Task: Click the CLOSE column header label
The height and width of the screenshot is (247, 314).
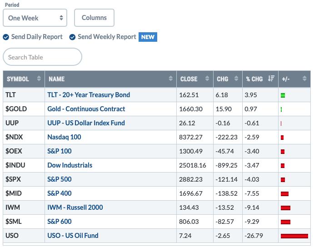Action: (x=189, y=79)
